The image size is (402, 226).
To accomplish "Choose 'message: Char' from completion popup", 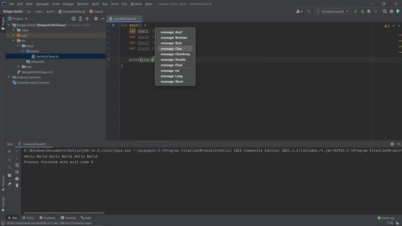I will coord(175,49).
